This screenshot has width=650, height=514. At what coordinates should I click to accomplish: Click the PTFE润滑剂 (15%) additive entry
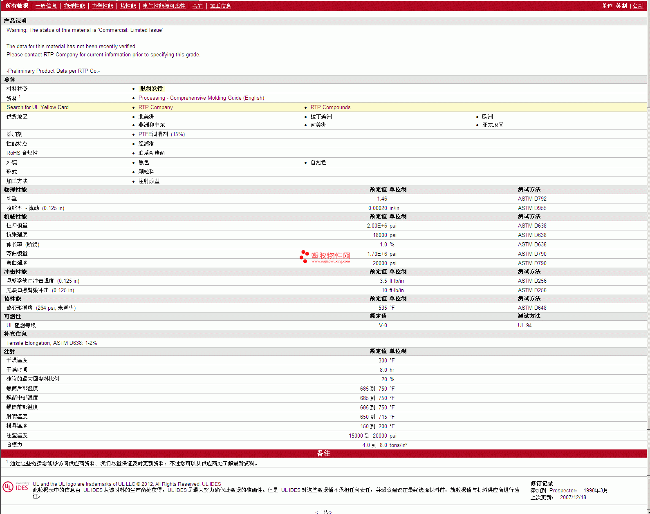(x=161, y=134)
